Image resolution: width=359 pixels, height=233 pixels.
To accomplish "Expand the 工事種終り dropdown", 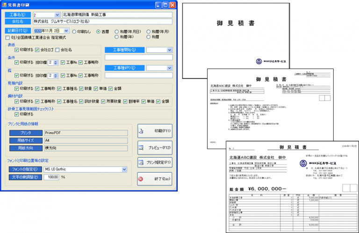I will (169, 68).
